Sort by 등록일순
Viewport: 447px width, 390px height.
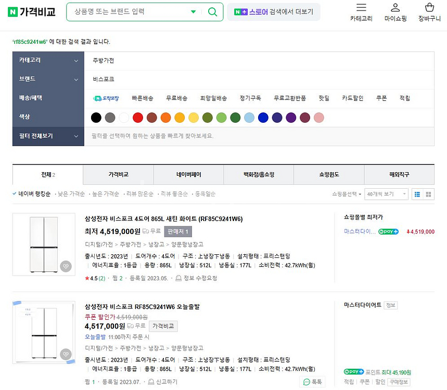205,194
